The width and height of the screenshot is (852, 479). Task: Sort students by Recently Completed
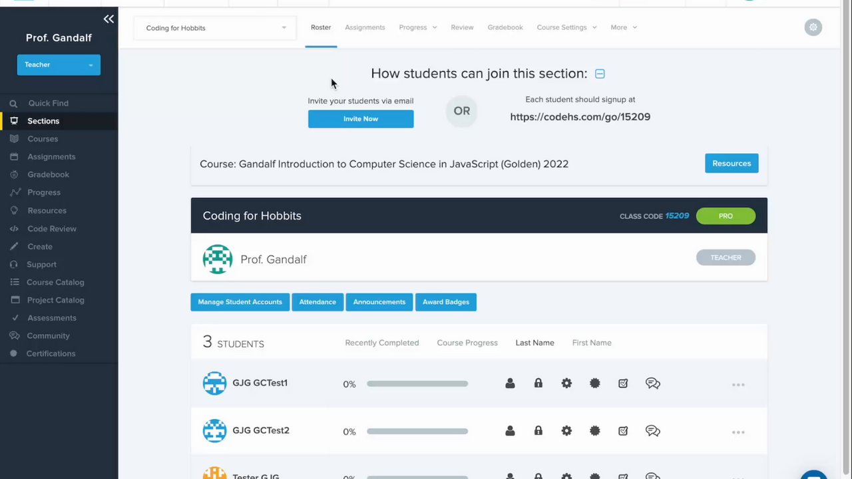pos(381,343)
